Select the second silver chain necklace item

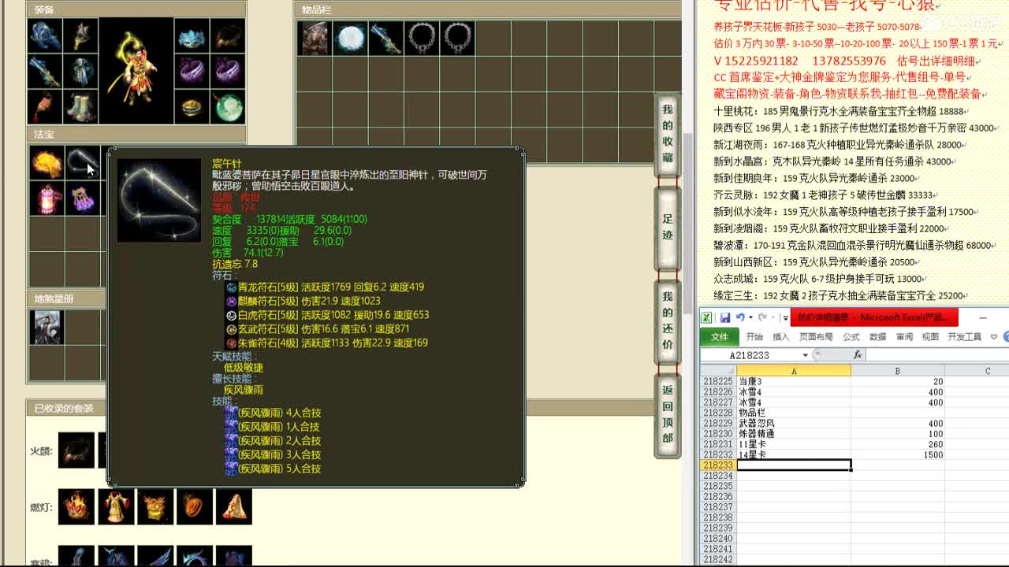click(x=457, y=38)
